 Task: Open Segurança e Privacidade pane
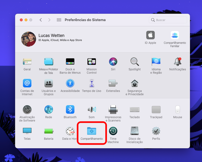(135, 83)
